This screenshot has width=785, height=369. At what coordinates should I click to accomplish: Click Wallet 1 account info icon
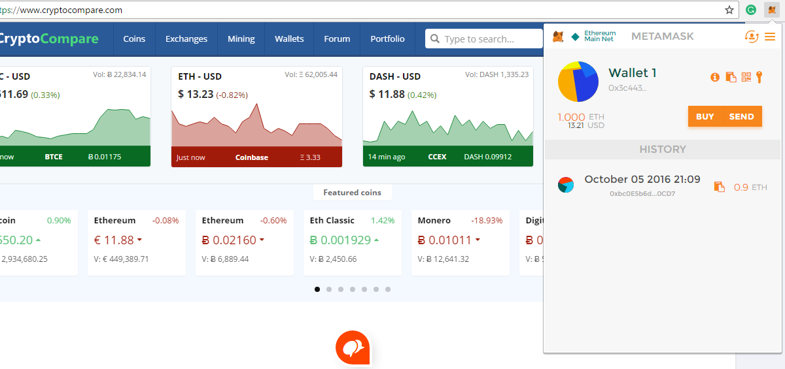pyautogui.click(x=715, y=77)
